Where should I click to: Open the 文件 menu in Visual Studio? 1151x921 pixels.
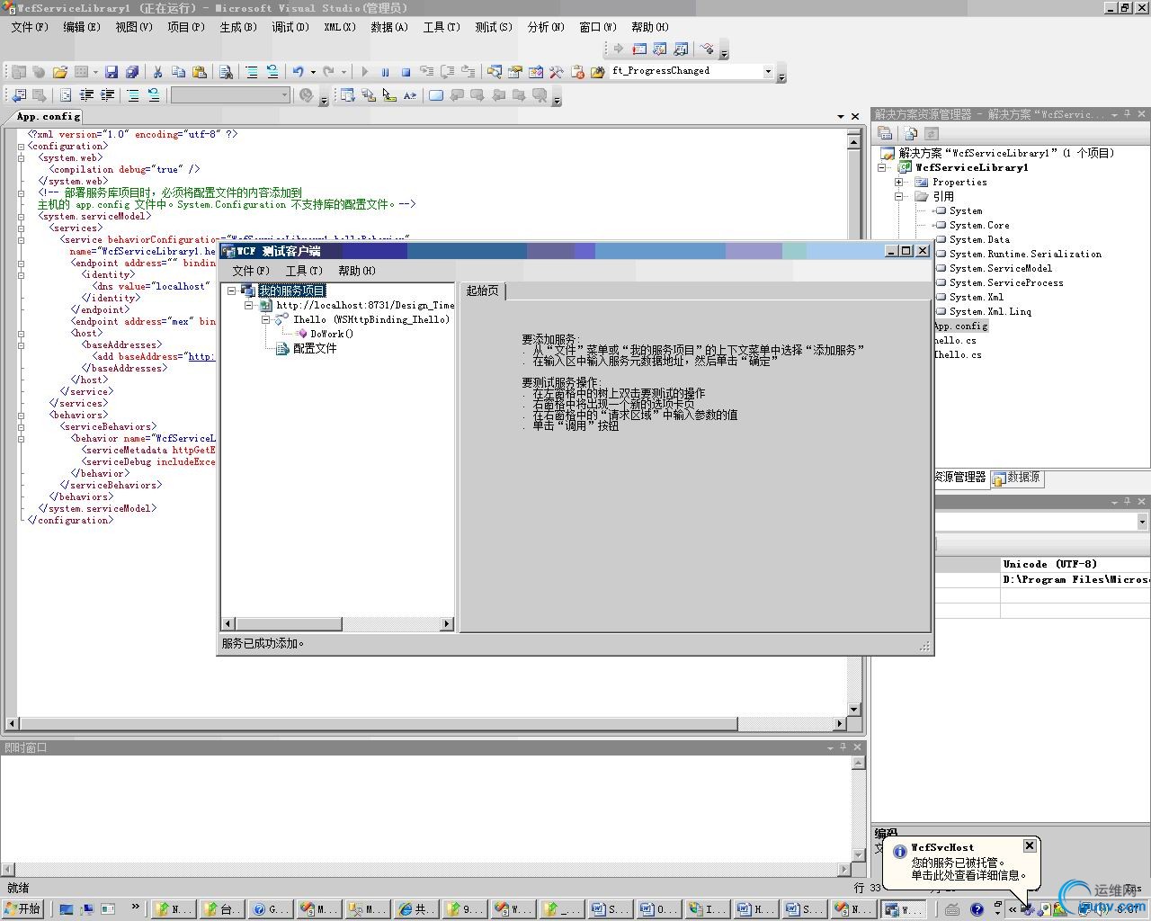click(x=30, y=27)
